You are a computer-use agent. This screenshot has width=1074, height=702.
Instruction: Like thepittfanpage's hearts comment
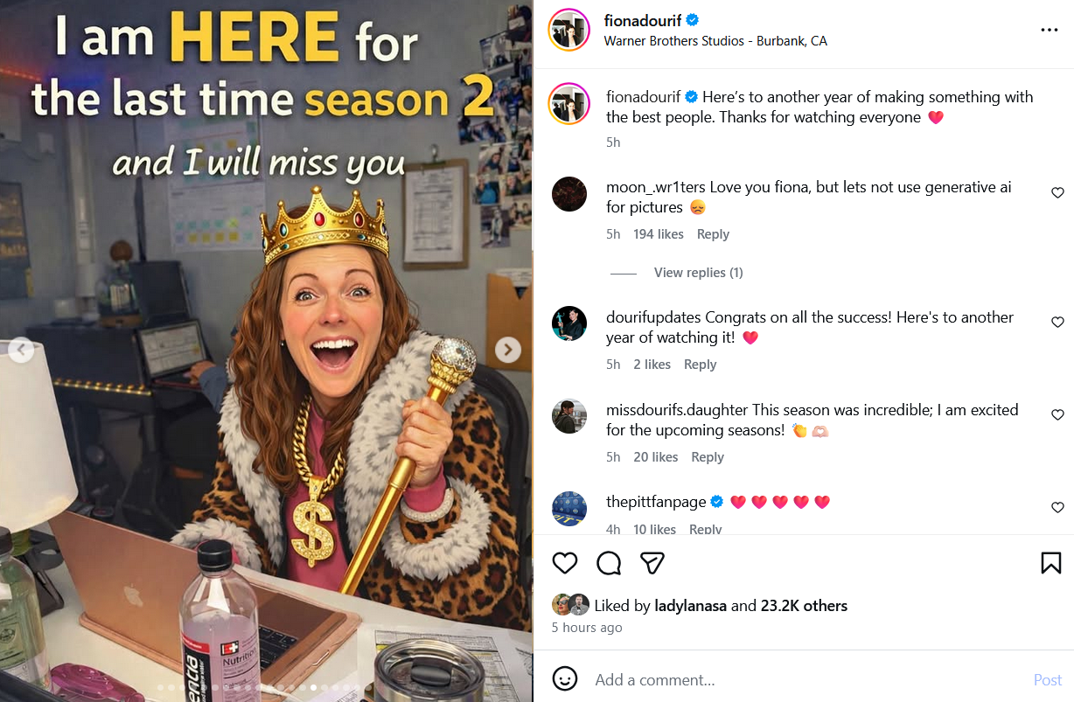point(1057,508)
